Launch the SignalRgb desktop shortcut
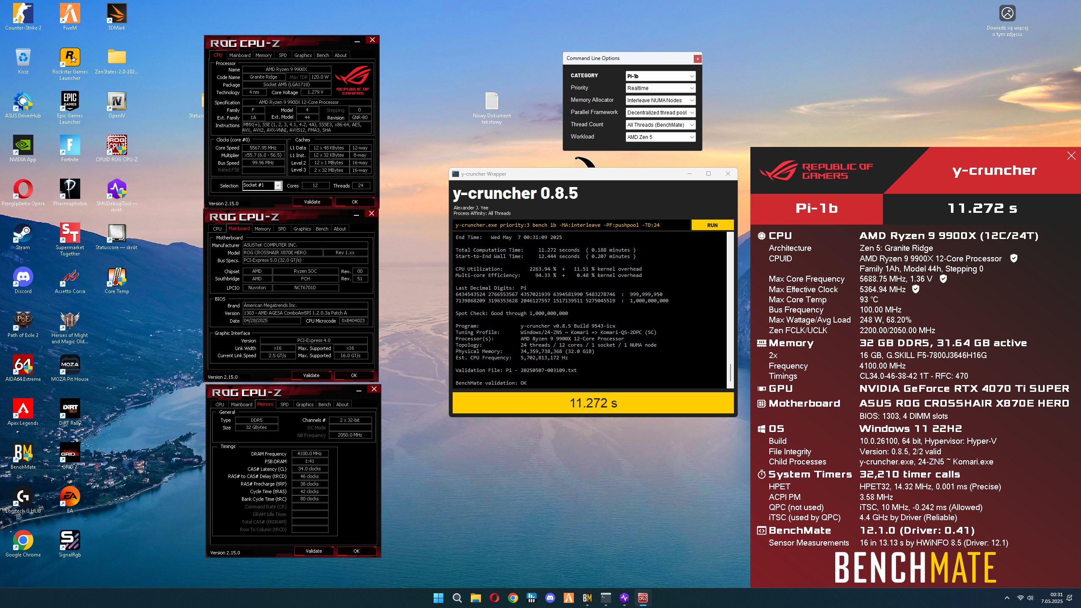 [70, 544]
